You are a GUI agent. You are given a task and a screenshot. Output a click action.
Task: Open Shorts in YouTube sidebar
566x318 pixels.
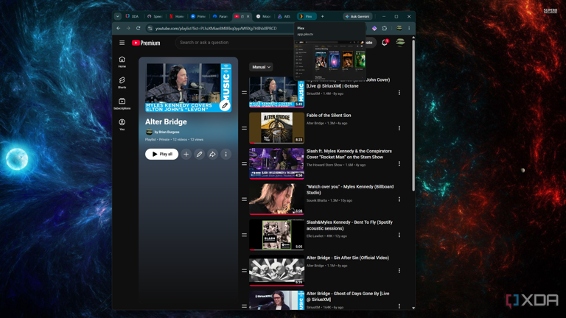click(122, 82)
